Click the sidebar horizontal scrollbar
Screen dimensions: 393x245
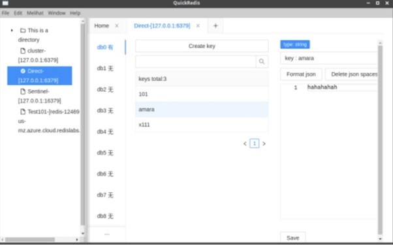[30, 240]
